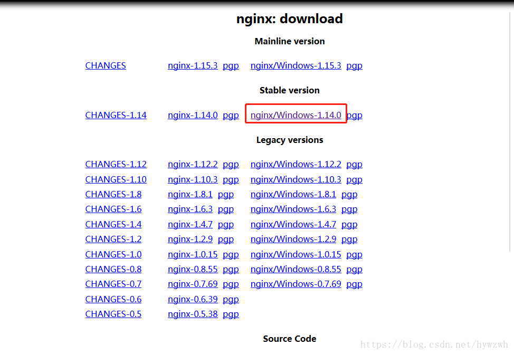The image size is (514, 355).
Task: Open pgp signature for nginx/Windows-1.15.3
Action: 354,66
